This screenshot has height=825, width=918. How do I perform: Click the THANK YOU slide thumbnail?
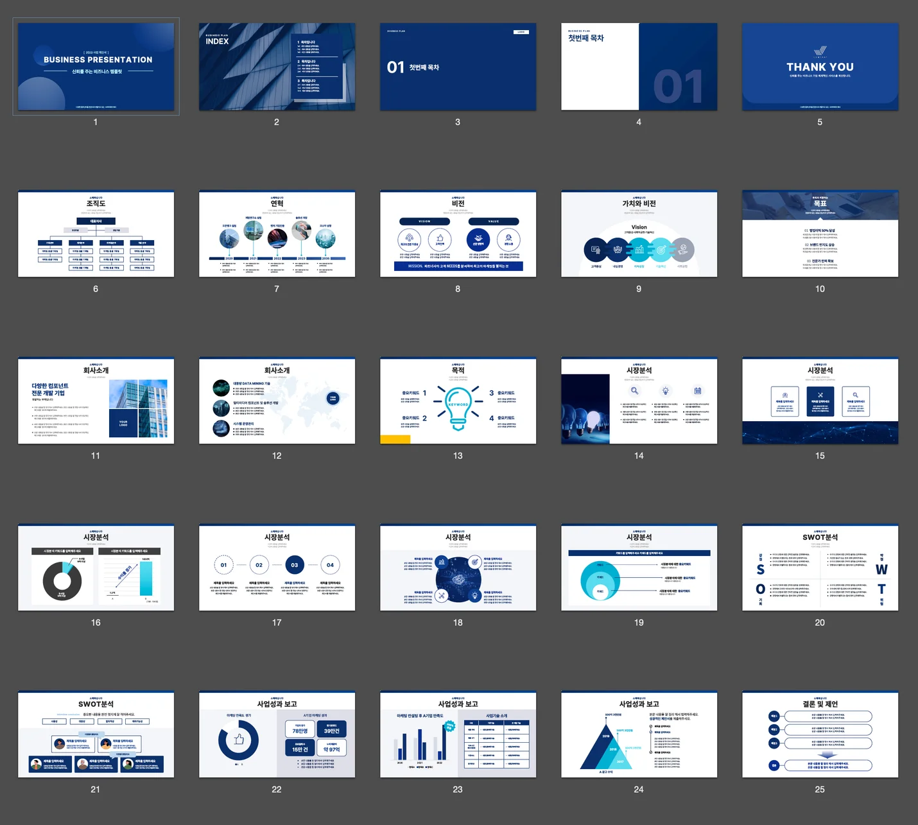[820, 67]
